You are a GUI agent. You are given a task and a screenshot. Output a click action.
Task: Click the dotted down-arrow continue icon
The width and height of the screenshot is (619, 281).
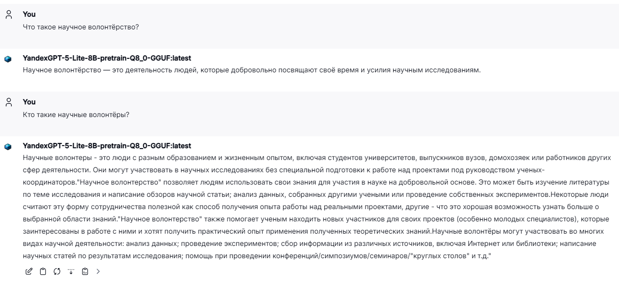point(71,271)
